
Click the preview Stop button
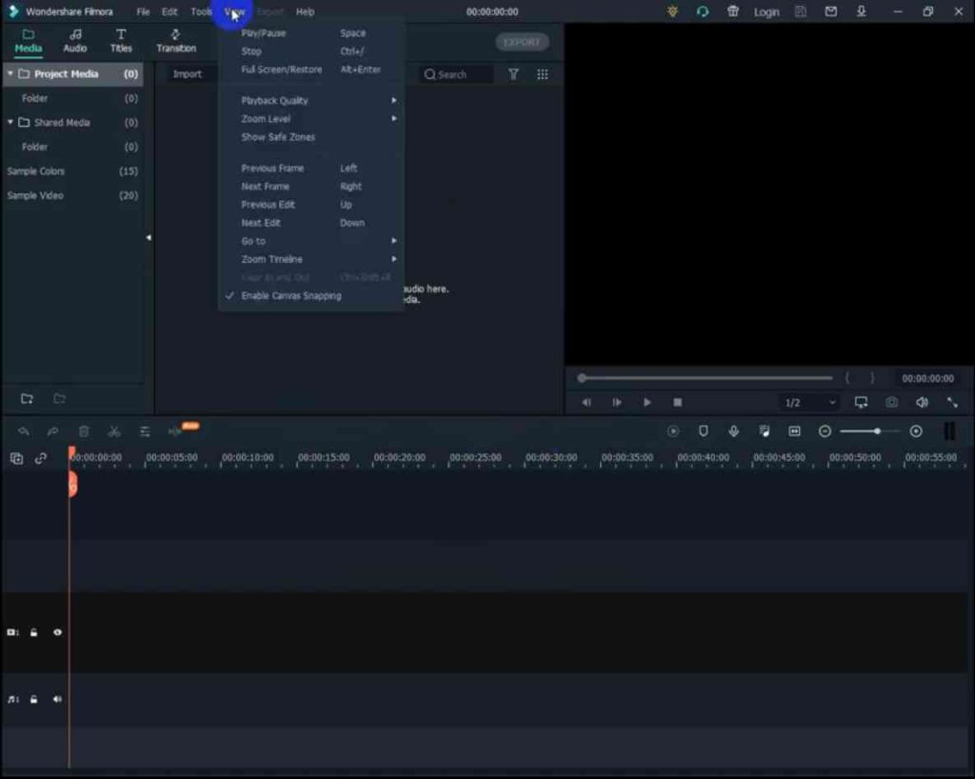(678, 403)
